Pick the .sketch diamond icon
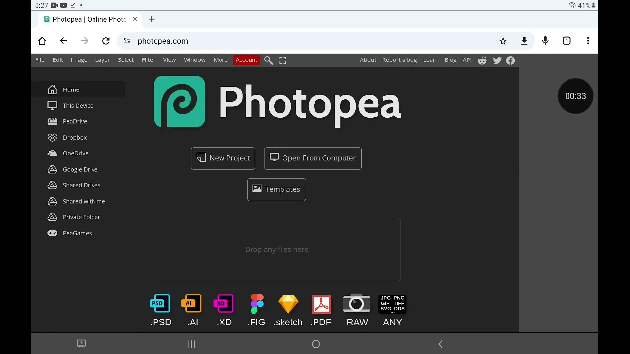The width and height of the screenshot is (630, 354). pyautogui.click(x=288, y=304)
